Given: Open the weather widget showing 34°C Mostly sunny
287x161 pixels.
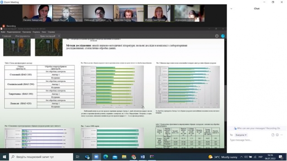Looking at the screenshot, I should tap(223, 157).
